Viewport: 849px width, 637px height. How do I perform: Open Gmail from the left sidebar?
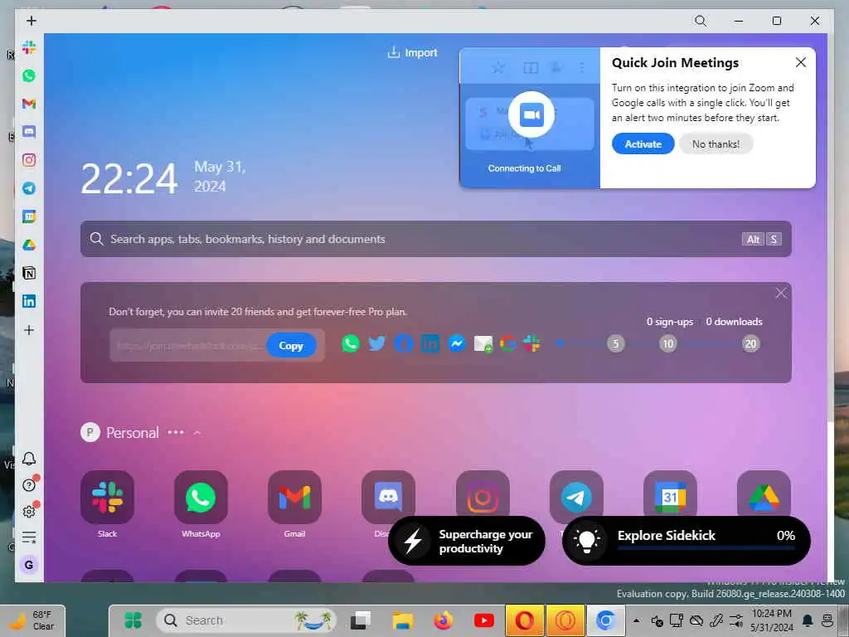(29, 104)
